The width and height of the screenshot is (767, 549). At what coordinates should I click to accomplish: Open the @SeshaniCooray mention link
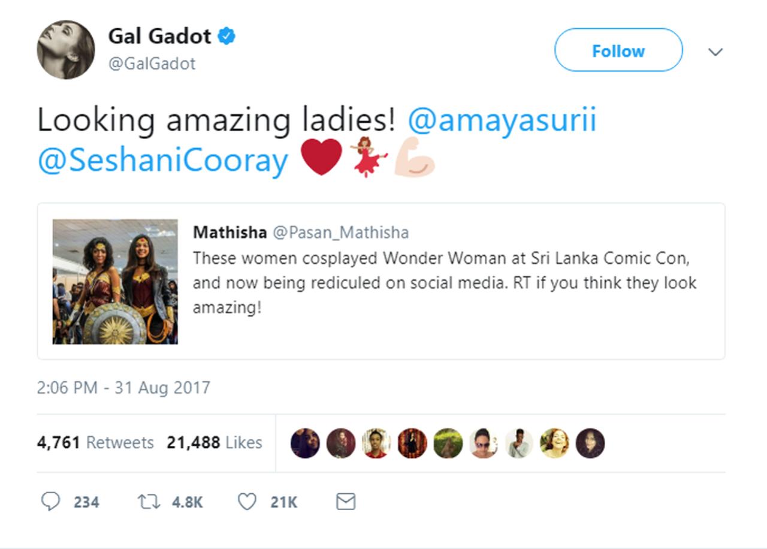point(162,161)
